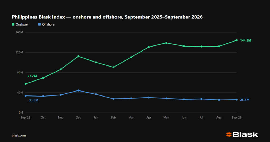
Task: Click the onshore November data point
Action: point(61,69)
